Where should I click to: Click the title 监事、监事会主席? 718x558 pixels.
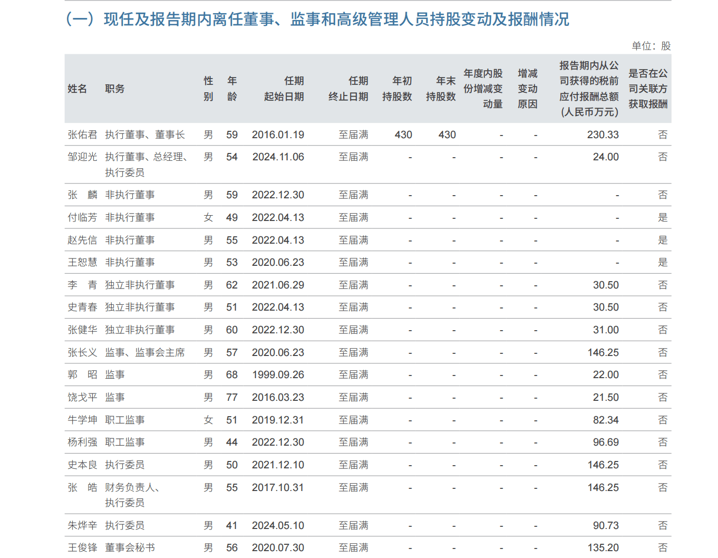pos(145,352)
